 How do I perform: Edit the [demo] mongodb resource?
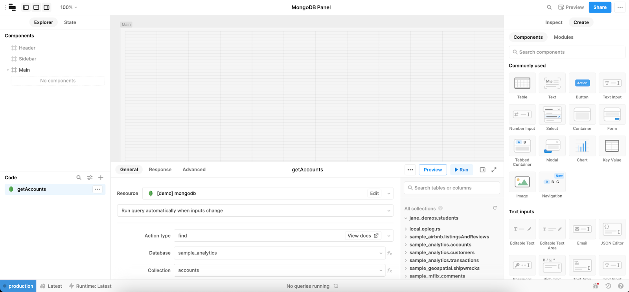[x=374, y=193]
